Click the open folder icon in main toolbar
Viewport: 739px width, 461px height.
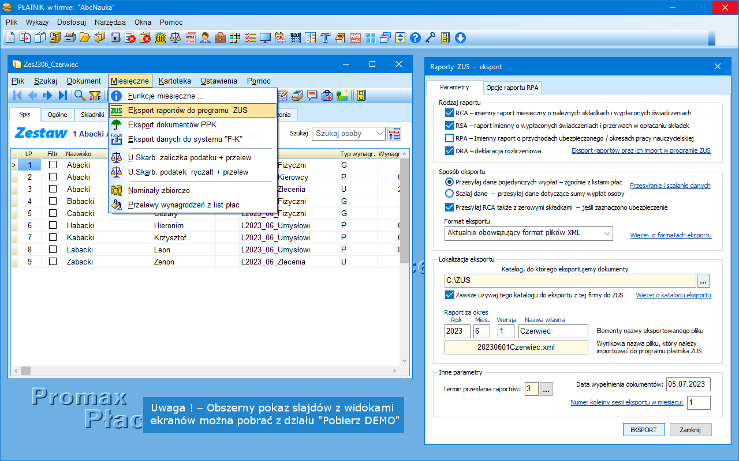(85, 38)
